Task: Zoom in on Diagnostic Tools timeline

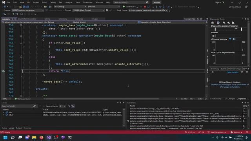Action: pos(224,23)
